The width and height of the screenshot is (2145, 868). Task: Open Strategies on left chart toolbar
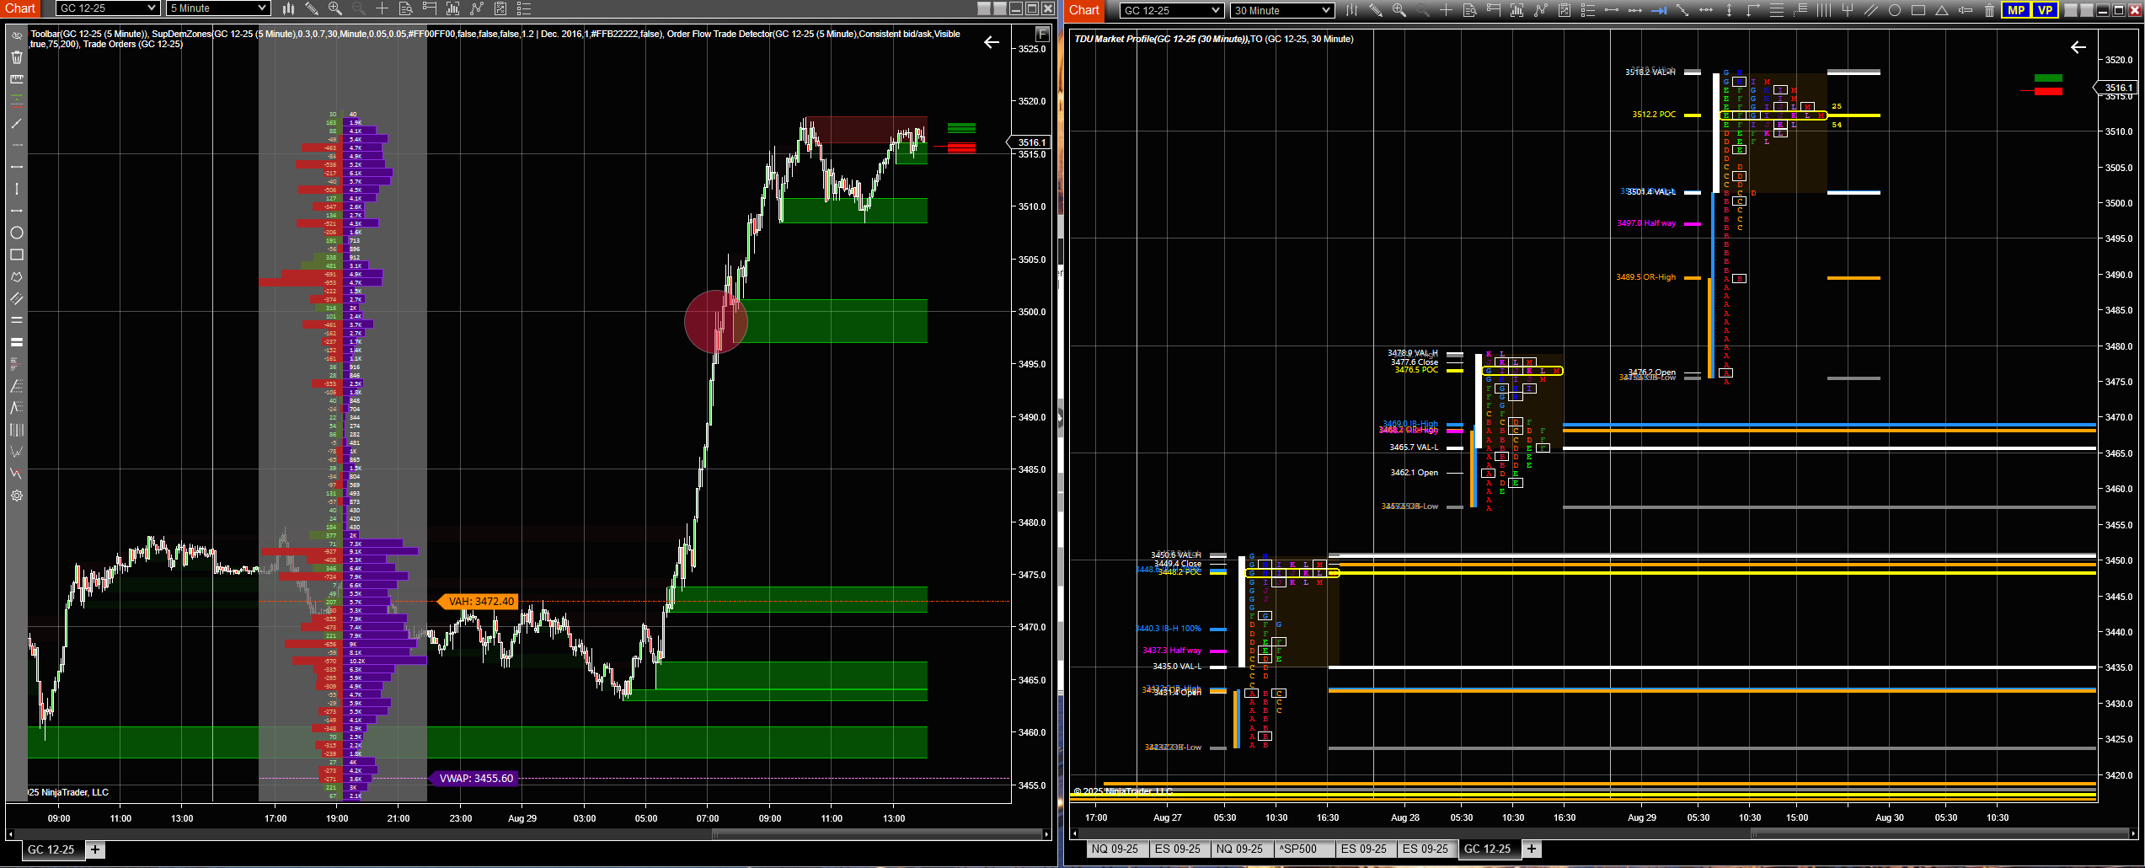click(477, 8)
